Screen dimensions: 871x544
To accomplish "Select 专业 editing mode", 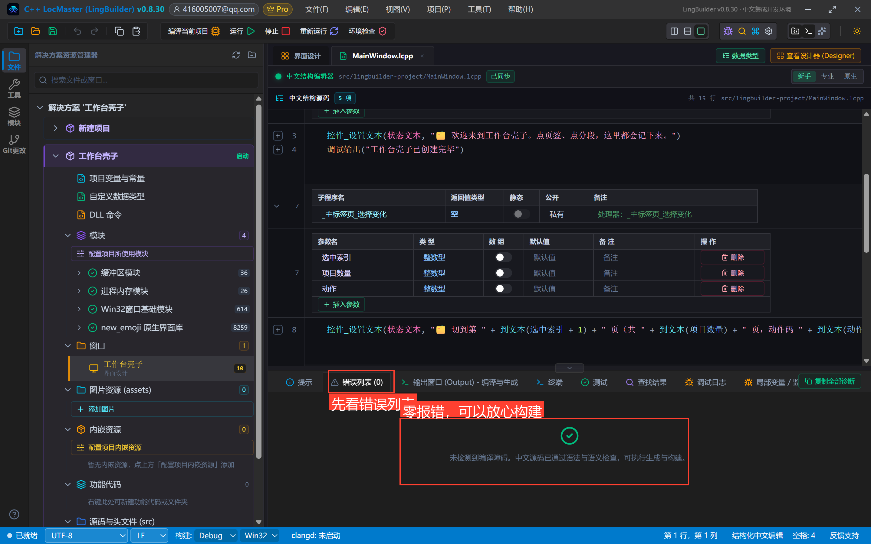I will (x=827, y=76).
